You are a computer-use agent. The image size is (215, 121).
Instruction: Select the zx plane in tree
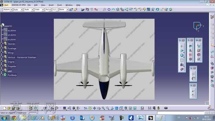pos(12,39)
